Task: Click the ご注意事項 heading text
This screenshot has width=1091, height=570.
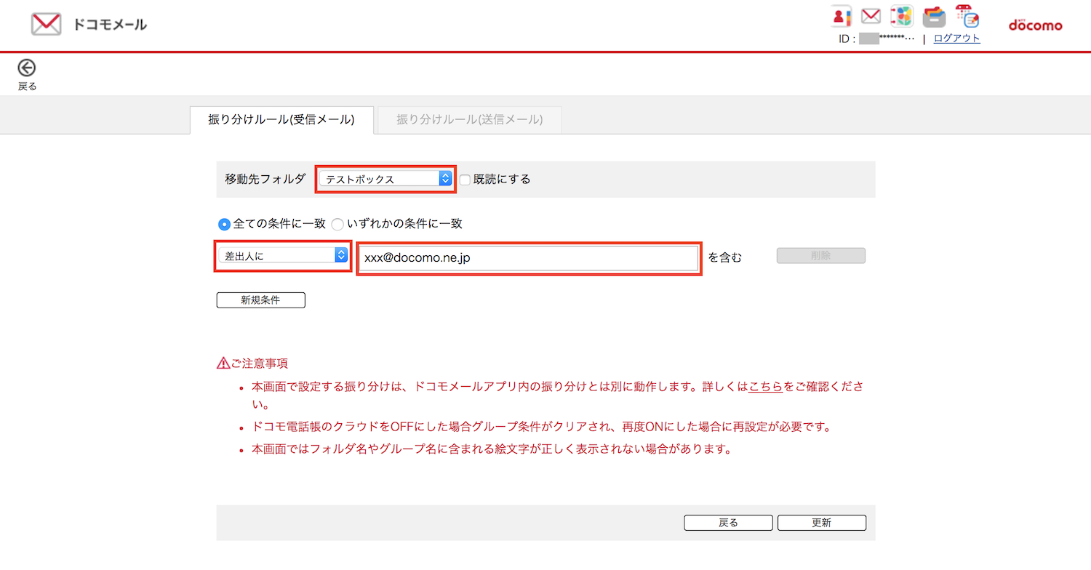Action: coord(259,363)
